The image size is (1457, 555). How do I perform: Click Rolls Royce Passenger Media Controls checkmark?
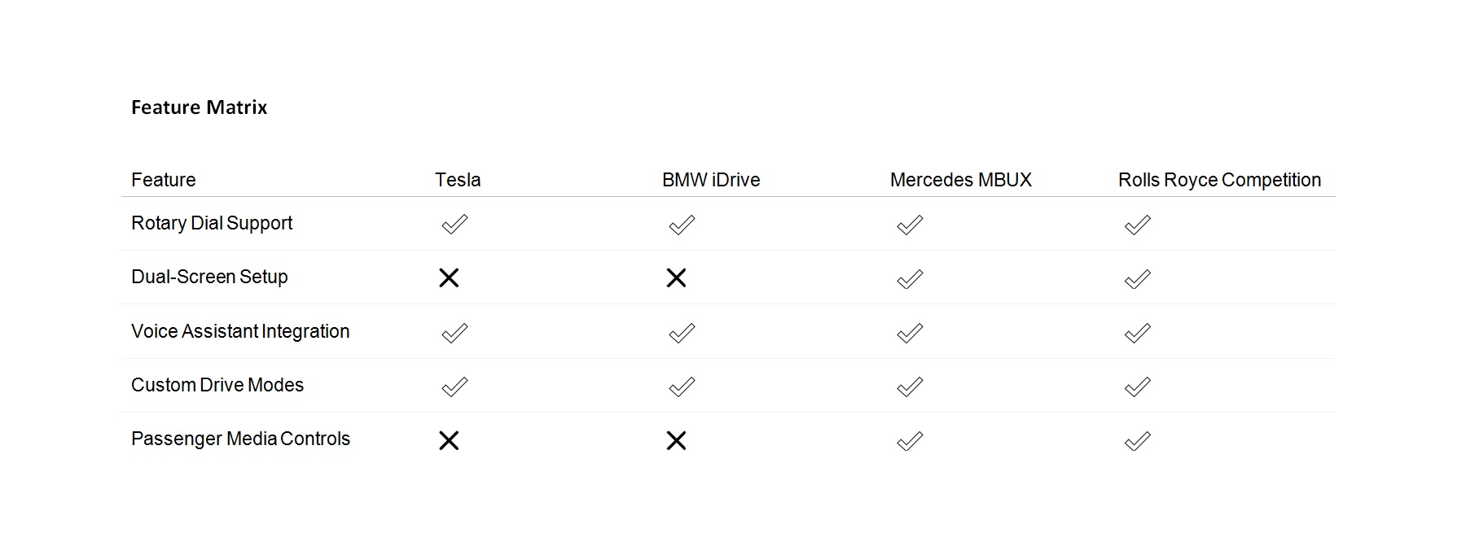pyautogui.click(x=1137, y=441)
